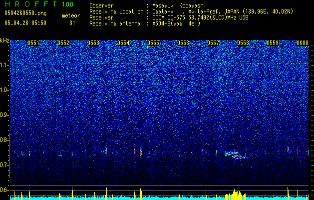Click the 0551 time marker
Screen dimensions: 314x200
click(x=33, y=43)
